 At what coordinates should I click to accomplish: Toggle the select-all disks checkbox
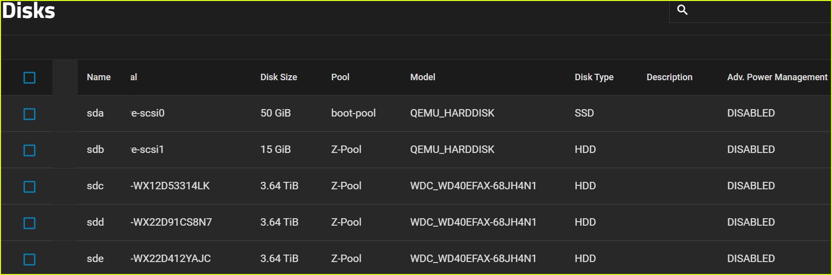point(29,78)
